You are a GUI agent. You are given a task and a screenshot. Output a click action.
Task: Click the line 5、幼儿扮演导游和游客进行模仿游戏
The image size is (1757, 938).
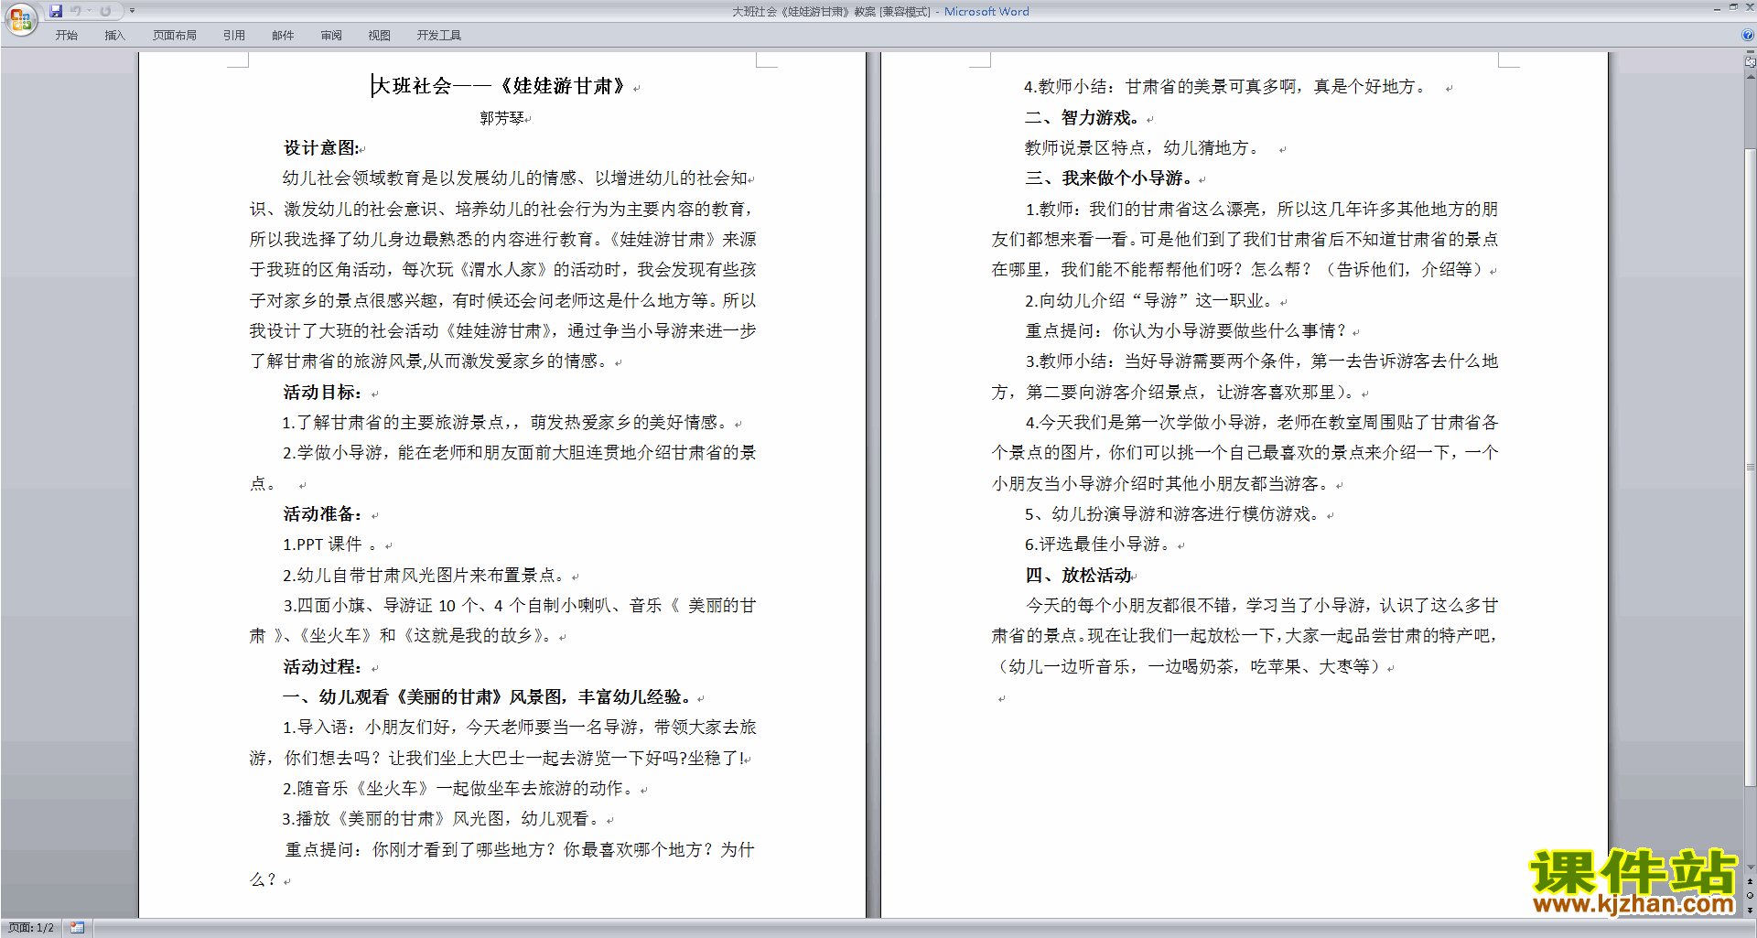[1173, 514]
